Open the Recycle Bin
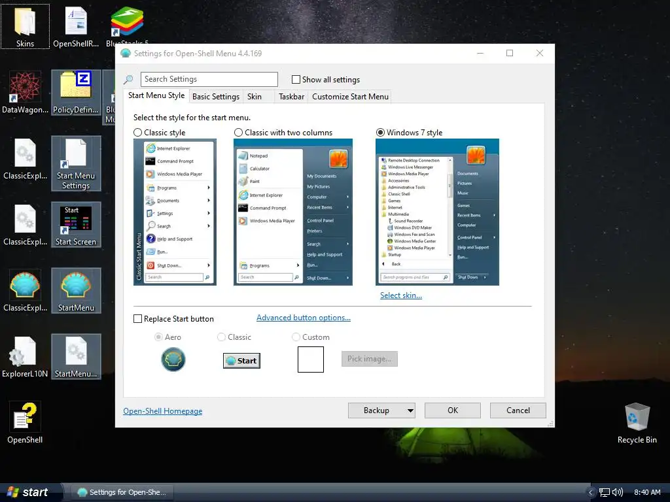The width and height of the screenshot is (670, 502). pyautogui.click(x=637, y=423)
